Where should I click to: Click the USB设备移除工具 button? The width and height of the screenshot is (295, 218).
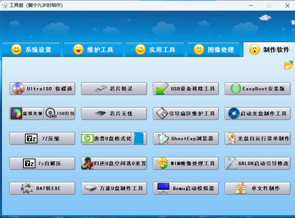click(x=186, y=89)
